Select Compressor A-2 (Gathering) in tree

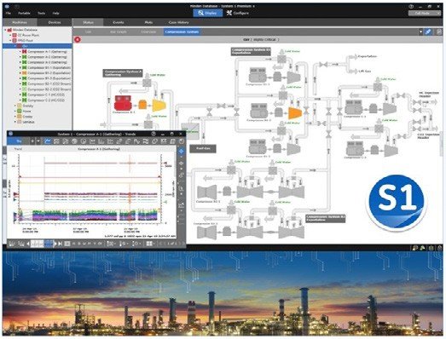pos(47,57)
